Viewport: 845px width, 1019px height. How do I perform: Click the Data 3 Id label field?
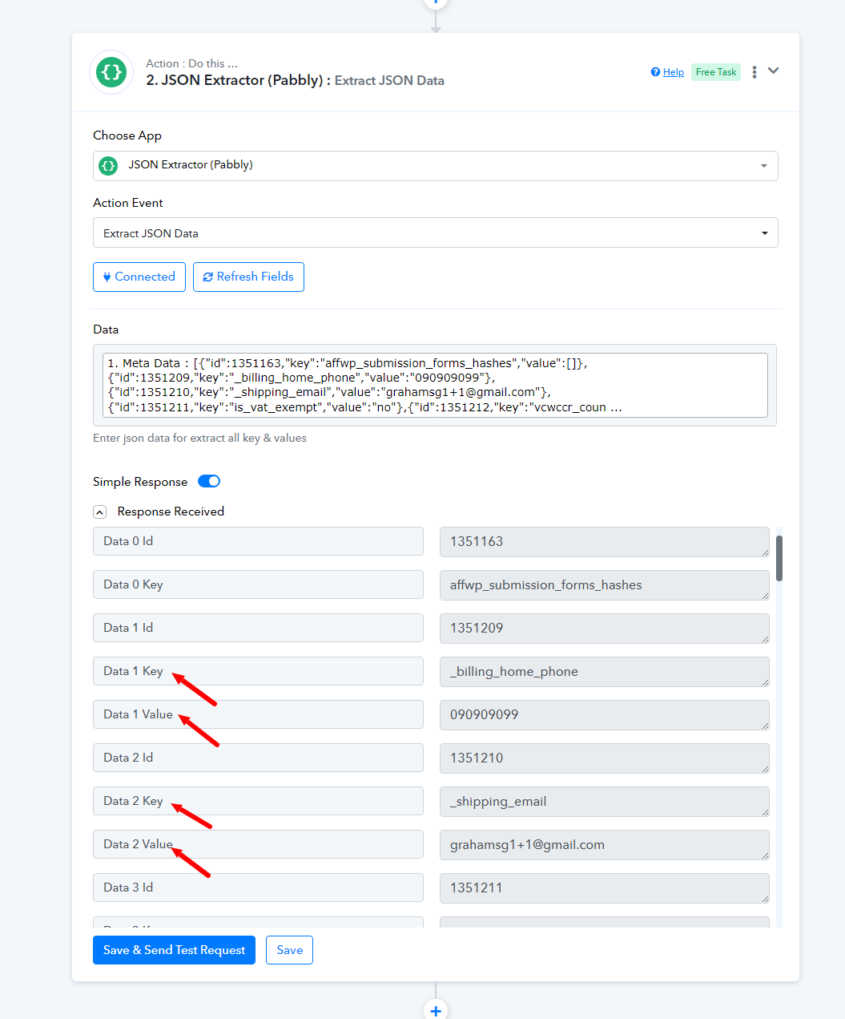tap(258, 888)
